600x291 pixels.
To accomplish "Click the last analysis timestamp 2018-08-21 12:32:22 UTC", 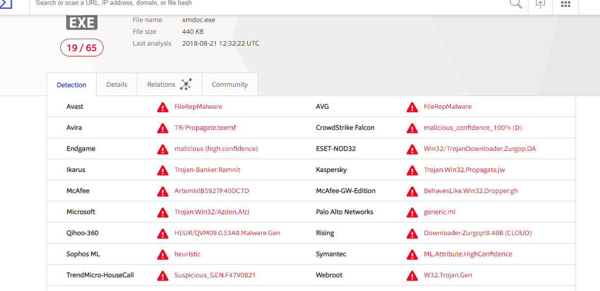I will [x=221, y=44].
